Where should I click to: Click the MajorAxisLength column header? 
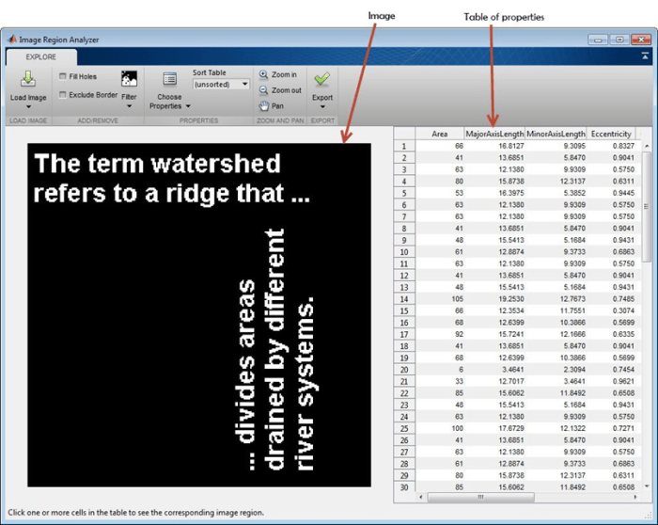click(494, 134)
